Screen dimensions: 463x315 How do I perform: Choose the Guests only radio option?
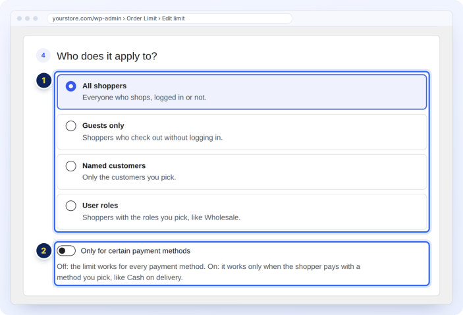[71, 126]
